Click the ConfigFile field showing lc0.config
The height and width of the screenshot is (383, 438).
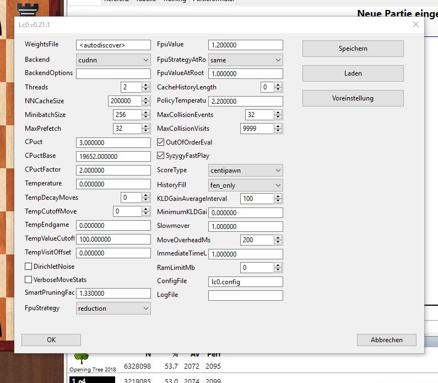coord(246,281)
